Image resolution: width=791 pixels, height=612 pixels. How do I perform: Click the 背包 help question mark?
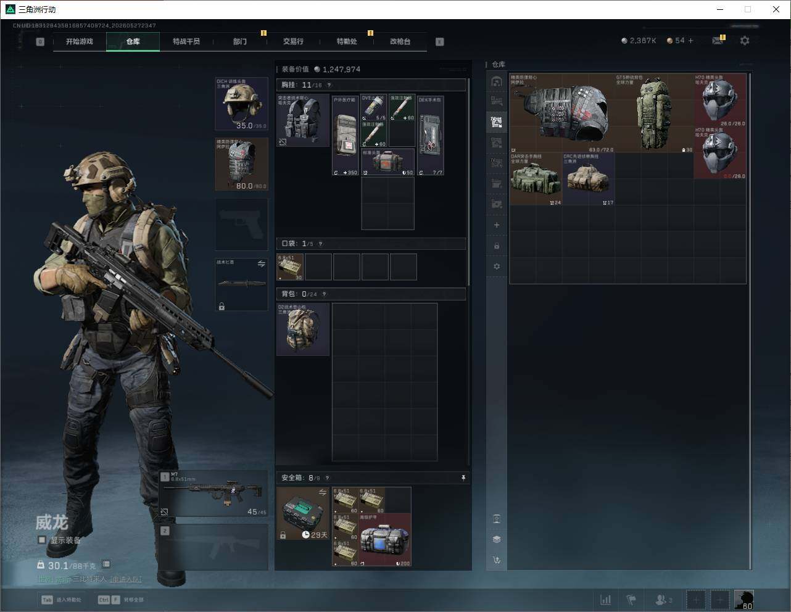[x=324, y=294]
